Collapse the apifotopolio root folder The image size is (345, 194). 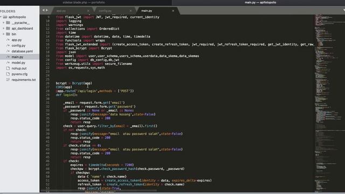click(1, 17)
